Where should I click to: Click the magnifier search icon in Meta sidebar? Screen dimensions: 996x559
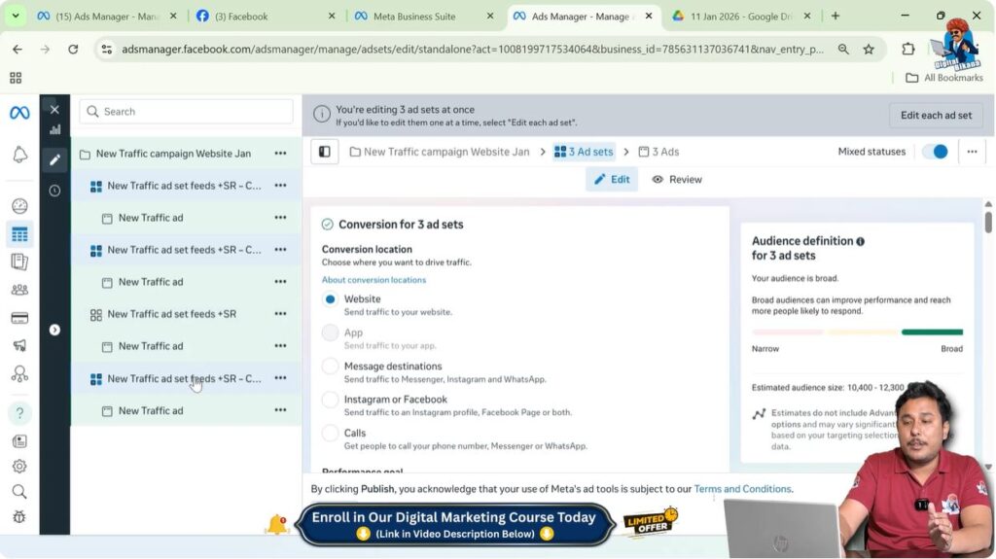point(19,492)
